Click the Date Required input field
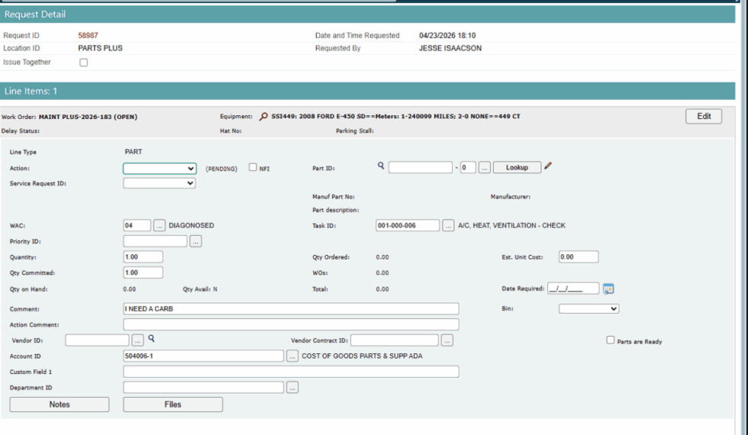This screenshot has height=435, width=748. (573, 288)
